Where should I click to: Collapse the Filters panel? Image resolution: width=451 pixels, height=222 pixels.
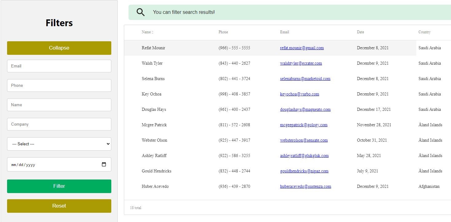(x=59, y=48)
